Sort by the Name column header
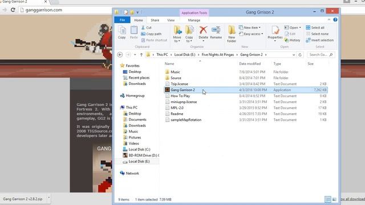The image size is (365, 205). [169, 64]
